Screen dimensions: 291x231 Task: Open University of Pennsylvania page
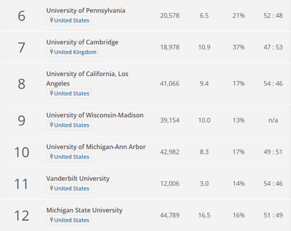pos(86,10)
